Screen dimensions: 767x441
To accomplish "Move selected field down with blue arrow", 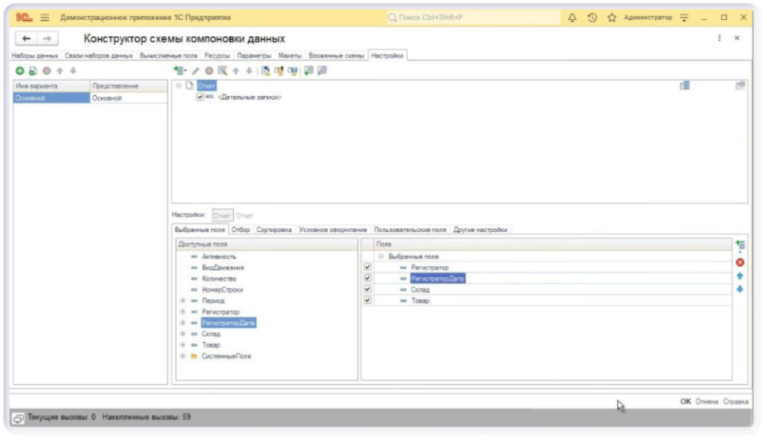I will (x=740, y=289).
